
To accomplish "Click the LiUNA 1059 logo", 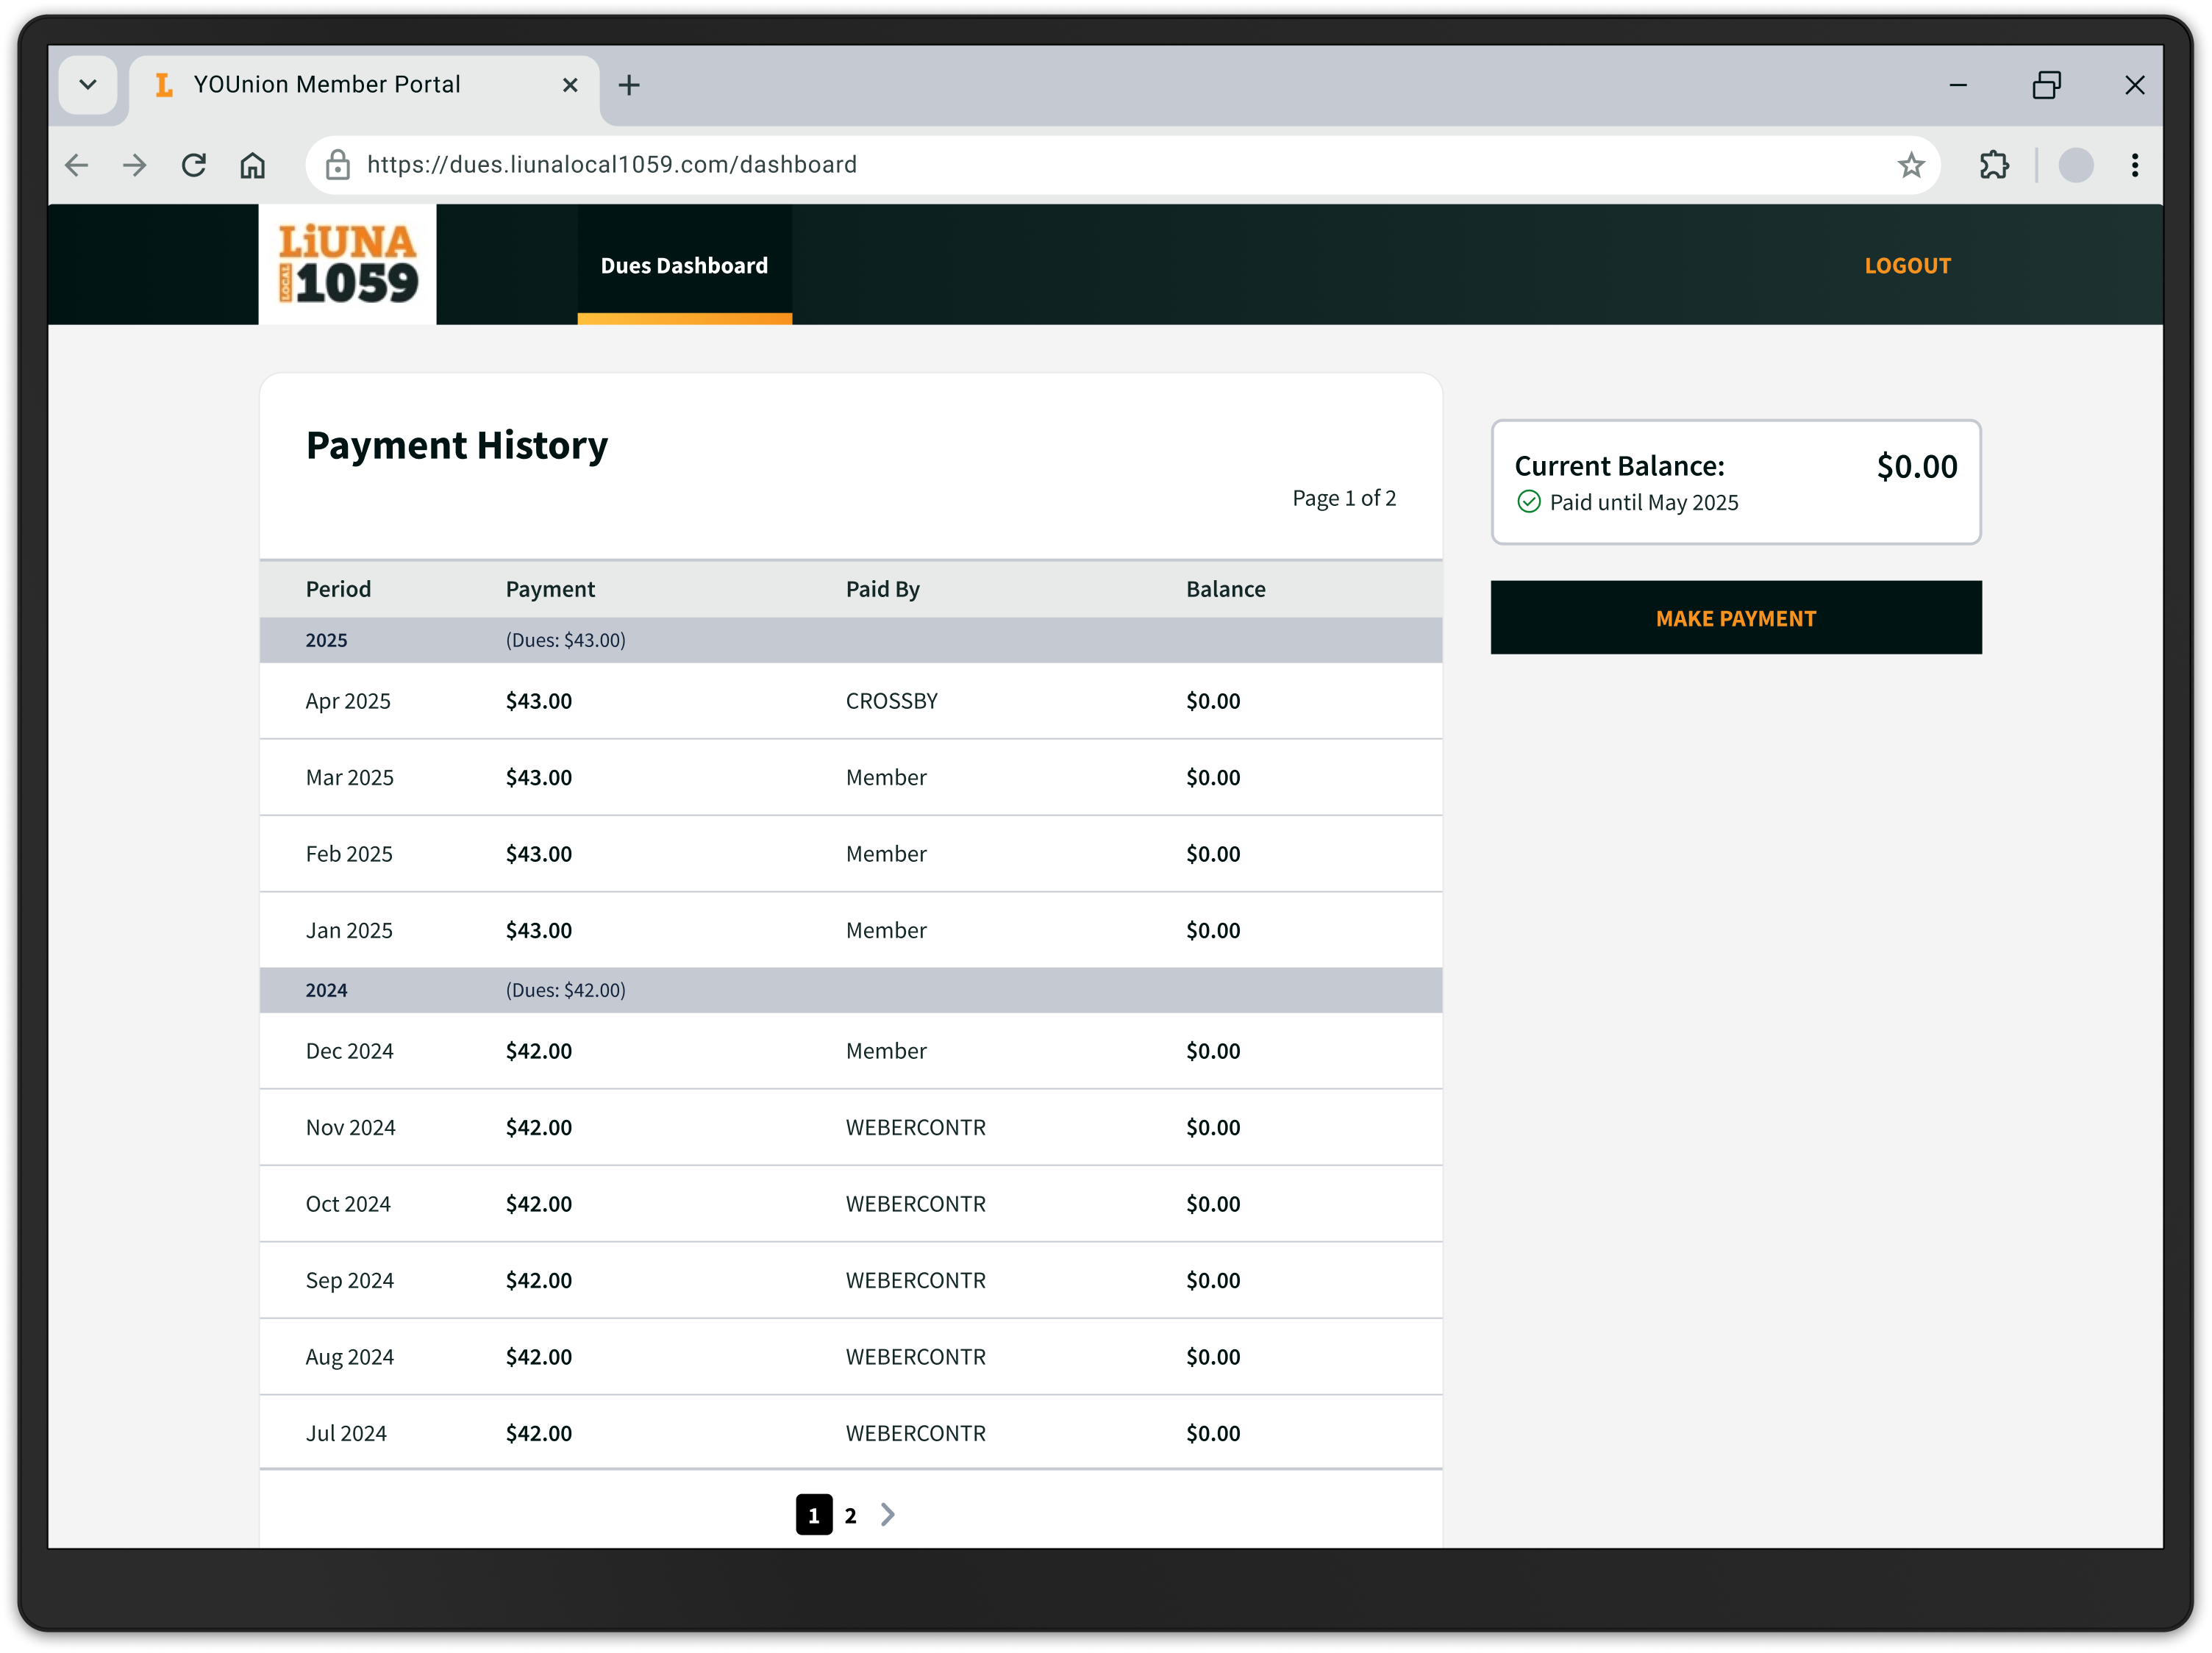I will coord(347,264).
